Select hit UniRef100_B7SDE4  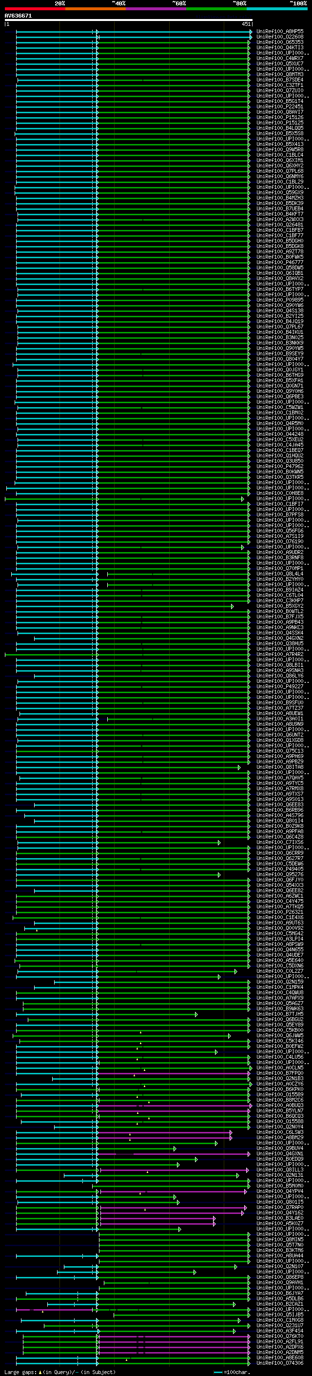point(280,80)
